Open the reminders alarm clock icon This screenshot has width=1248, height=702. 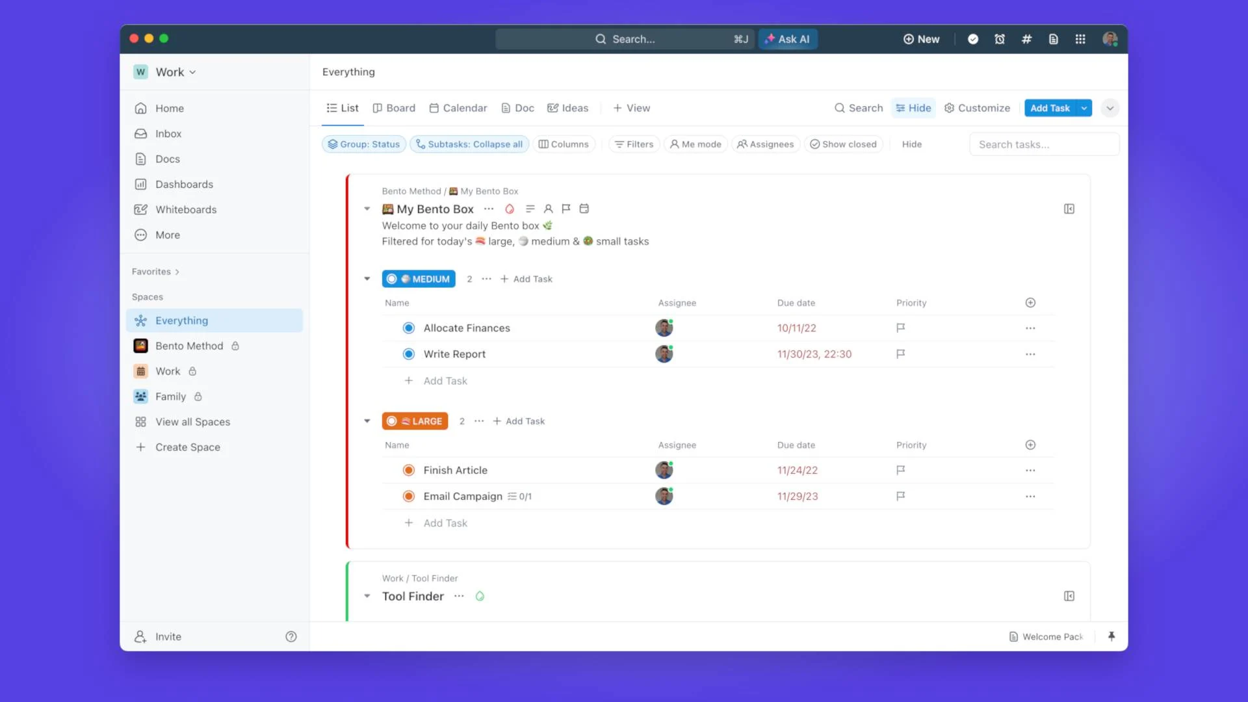coord(1000,39)
